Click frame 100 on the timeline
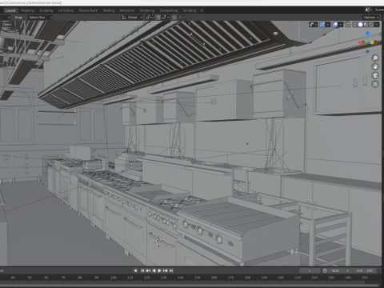384x288 pixels. (113, 278)
